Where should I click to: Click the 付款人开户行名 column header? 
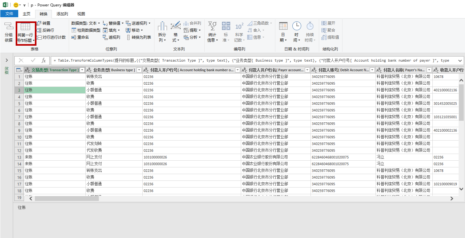[276, 70]
